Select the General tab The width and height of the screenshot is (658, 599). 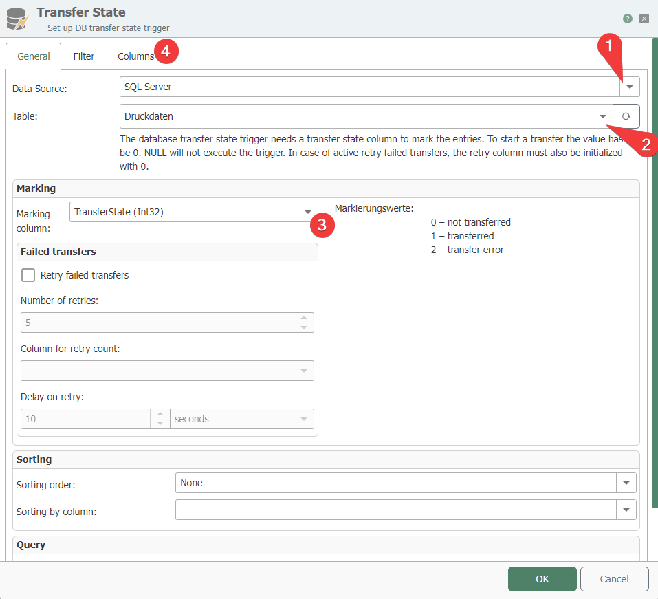(x=34, y=56)
